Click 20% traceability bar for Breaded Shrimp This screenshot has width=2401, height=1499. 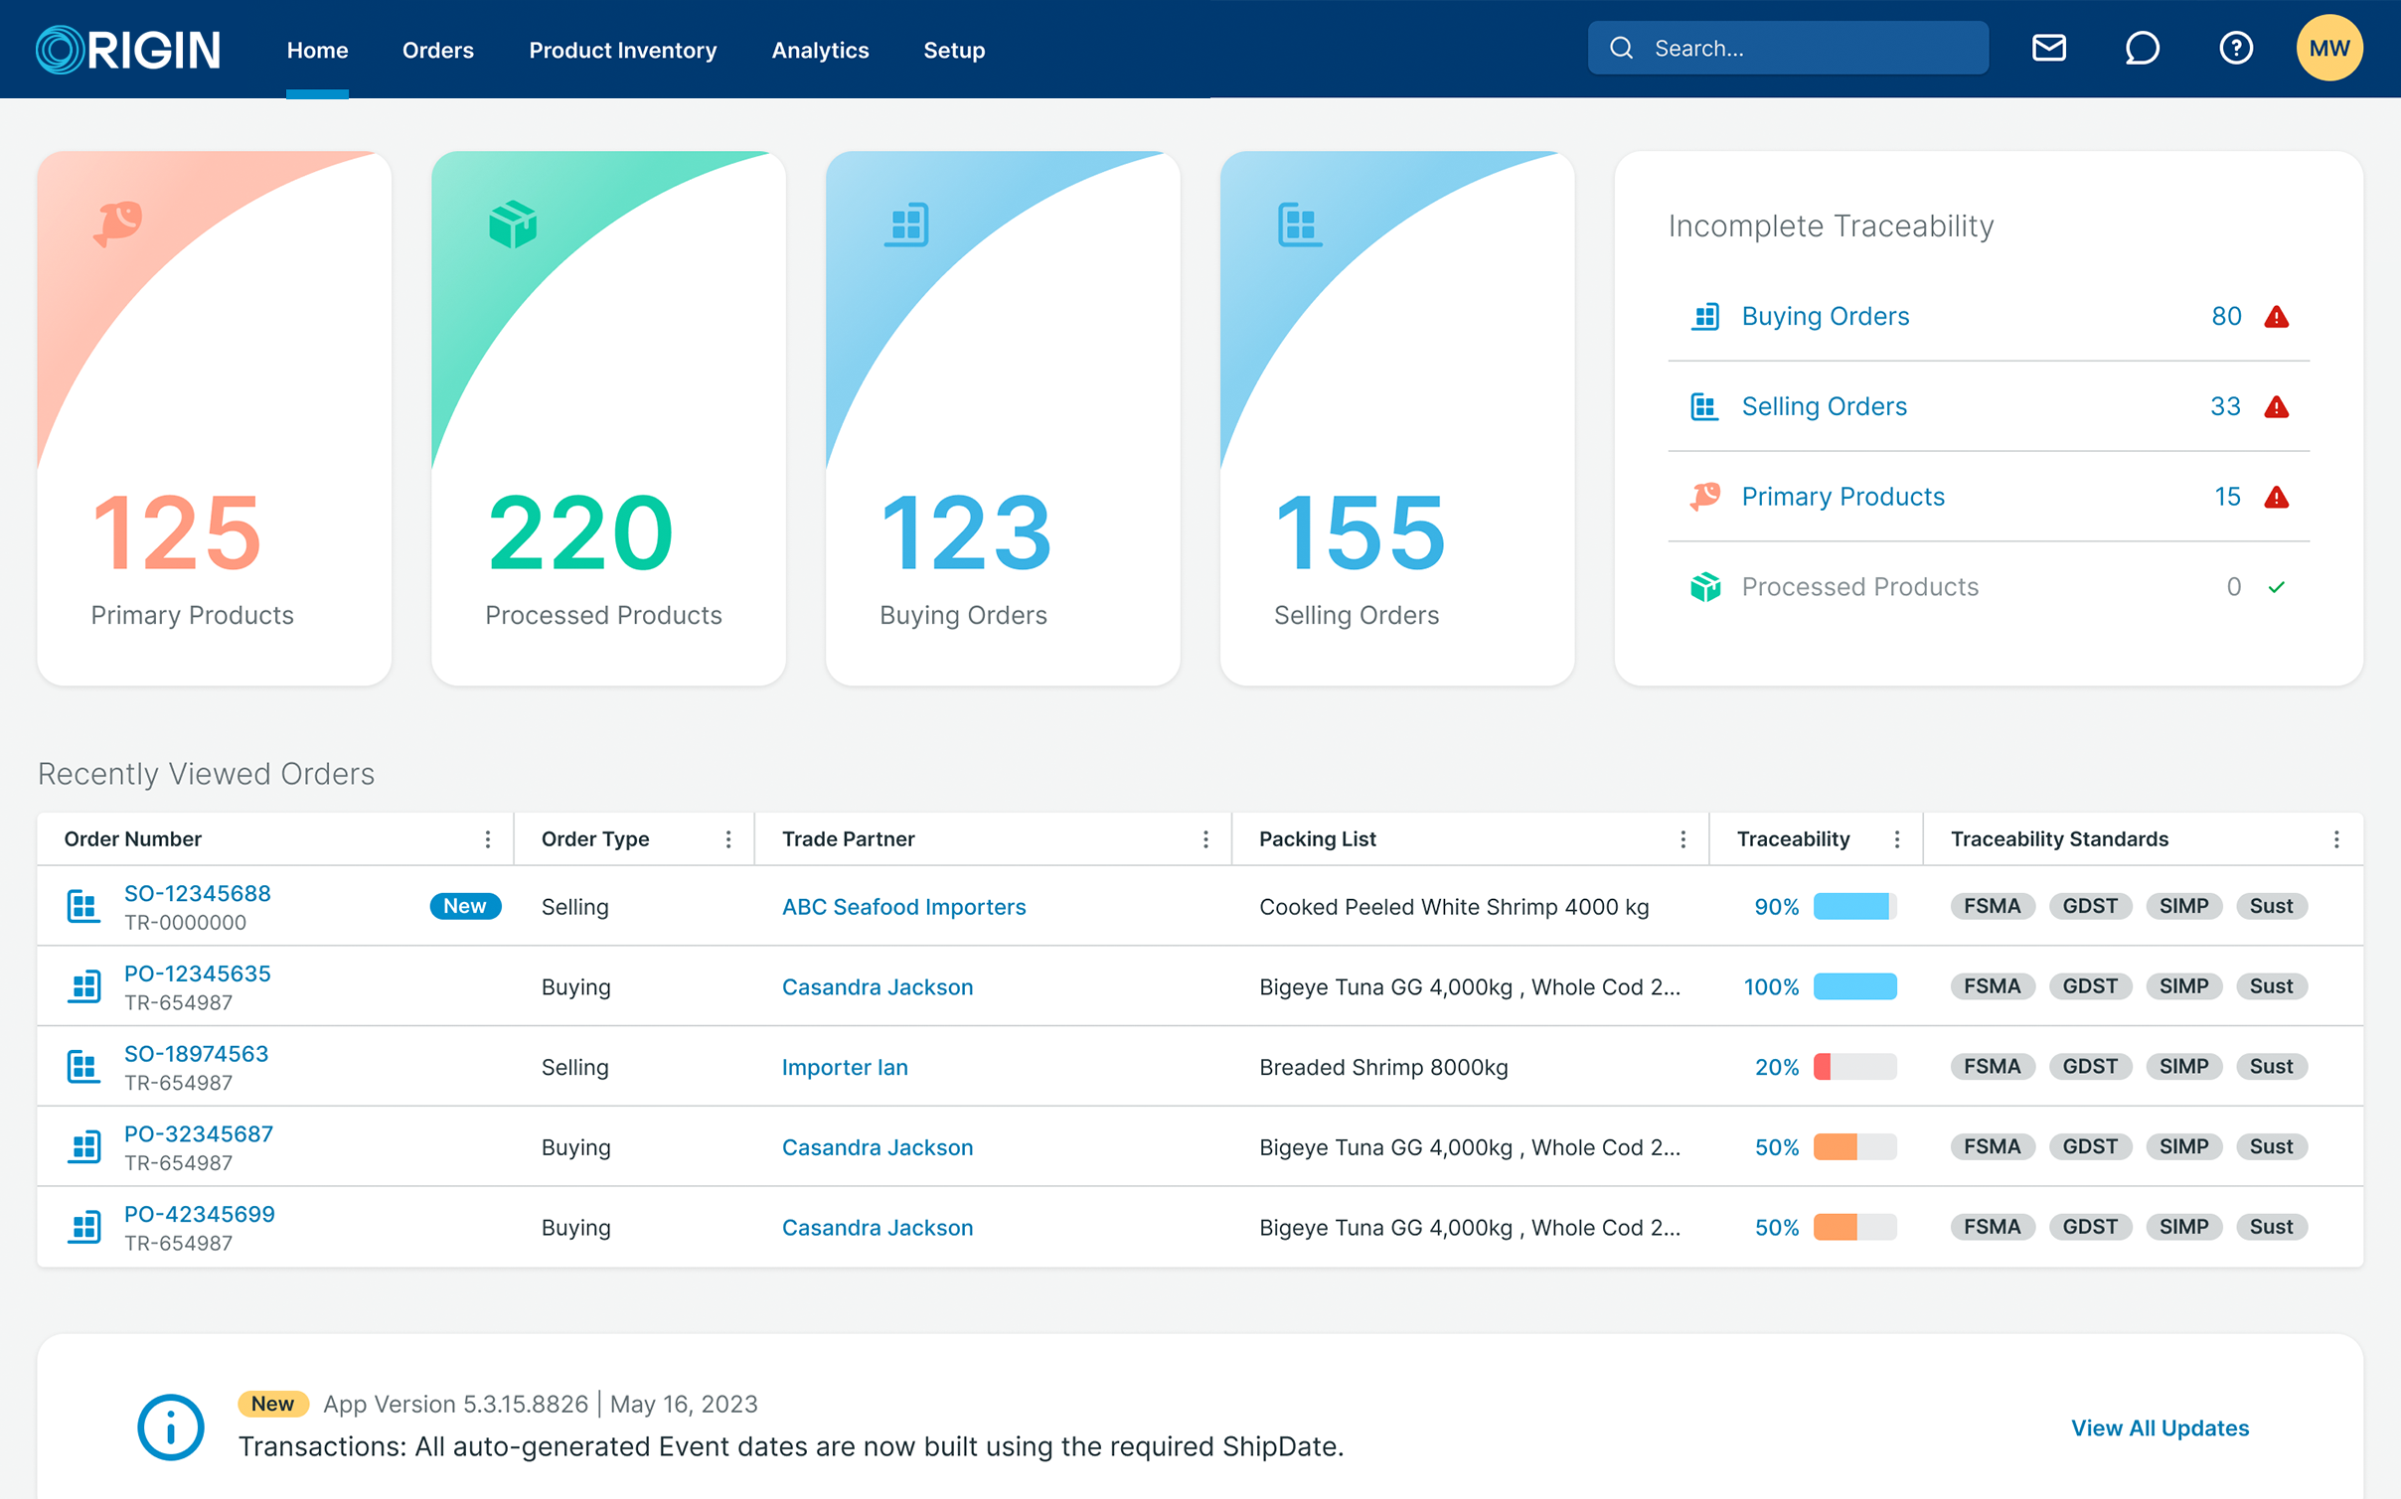[x=1853, y=1067]
